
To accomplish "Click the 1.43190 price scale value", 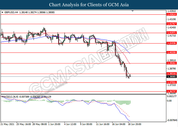I will point(172,19).
